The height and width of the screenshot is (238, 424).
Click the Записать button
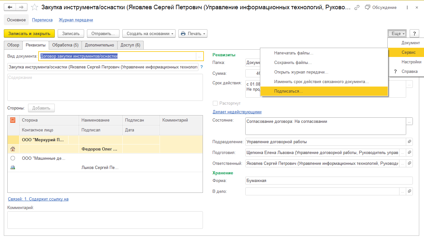coord(71,33)
